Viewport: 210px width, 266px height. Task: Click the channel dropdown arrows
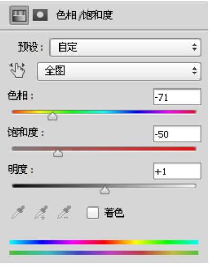coord(194,71)
